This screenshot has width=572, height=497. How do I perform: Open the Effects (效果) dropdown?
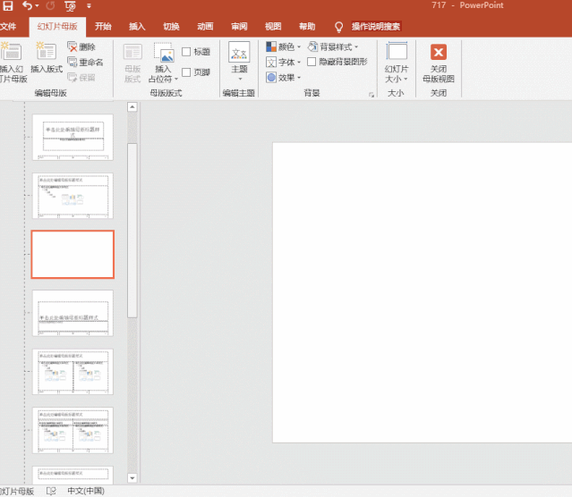pyautogui.click(x=283, y=78)
